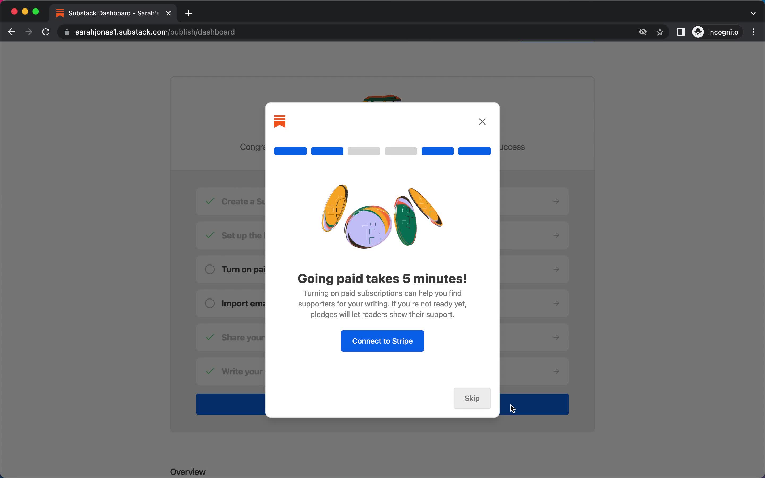Click the browser bookmark star icon
The width and height of the screenshot is (765, 478).
click(x=660, y=32)
